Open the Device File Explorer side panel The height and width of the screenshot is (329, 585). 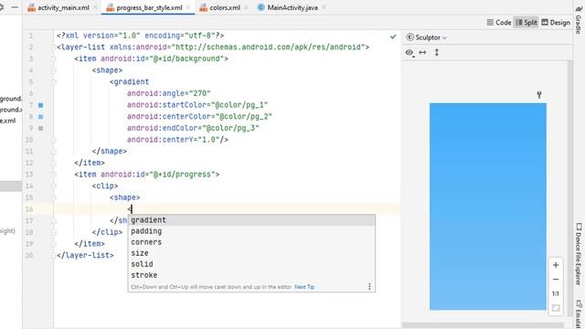pyautogui.click(x=579, y=254)
